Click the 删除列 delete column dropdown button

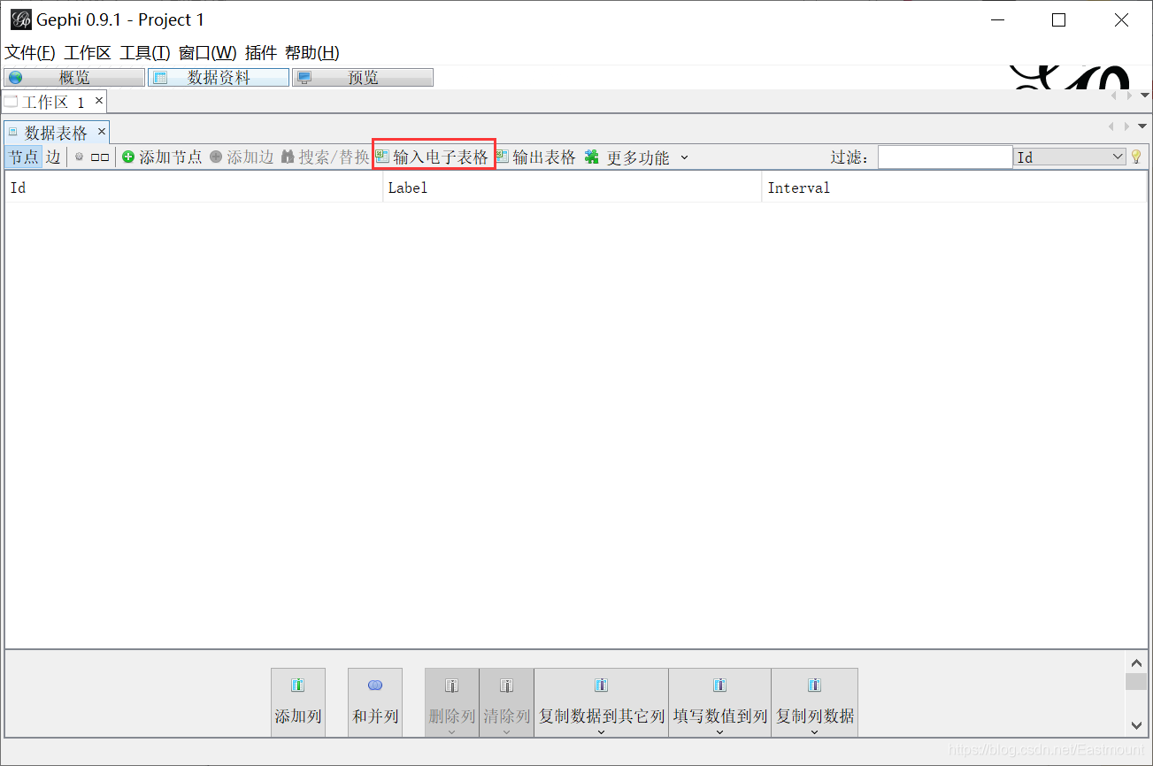point(452,702)
